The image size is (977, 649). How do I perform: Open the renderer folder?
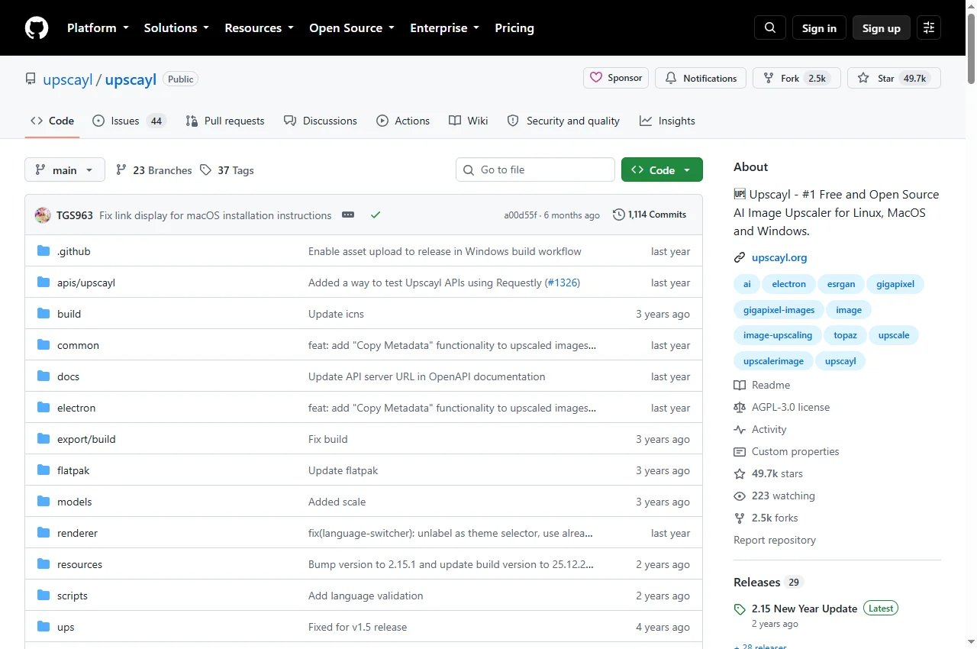(77, 533)
